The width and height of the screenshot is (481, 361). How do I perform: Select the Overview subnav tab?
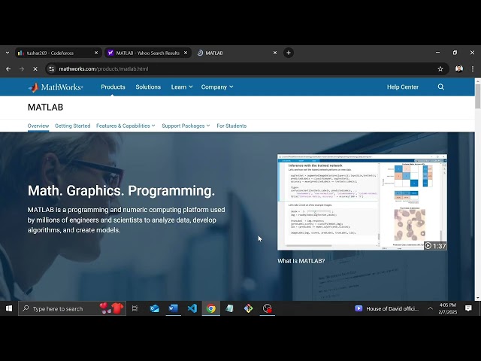point(38,126)
